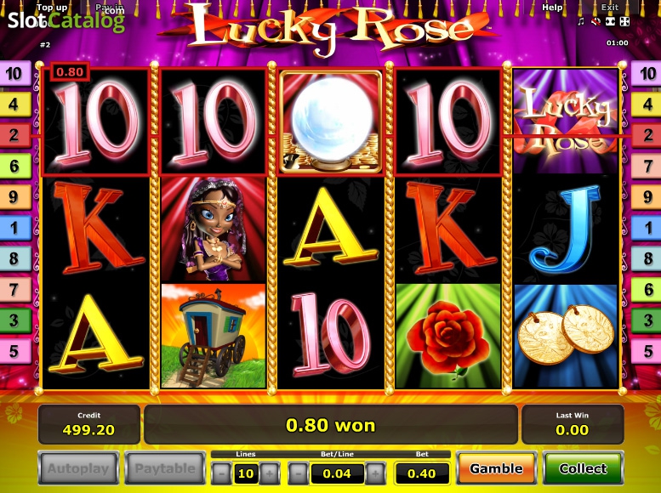The image size is (661, 493).
Task: Switch to the fit-width screen mode icon
Action: click(x=610, y=21)
